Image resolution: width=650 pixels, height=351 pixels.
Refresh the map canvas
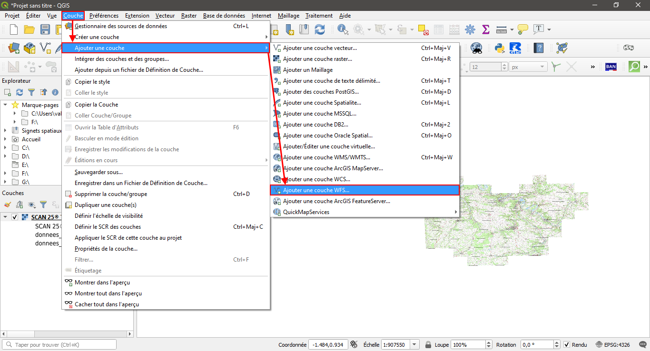tap(320, 29)
